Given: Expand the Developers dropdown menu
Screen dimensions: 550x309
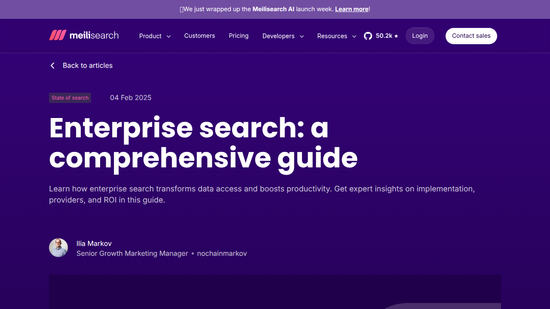Looking at the screenshot, I should 283,36.
